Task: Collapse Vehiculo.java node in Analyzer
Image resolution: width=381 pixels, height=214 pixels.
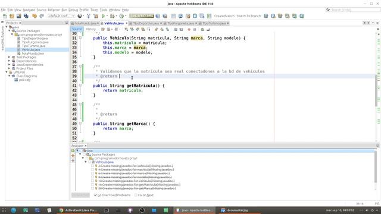Action: (x=86, y=162)
